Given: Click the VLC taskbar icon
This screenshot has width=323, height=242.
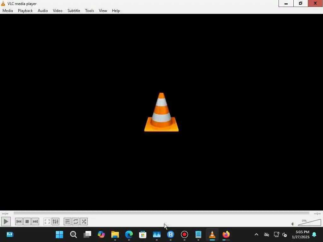Looking at the screenshot, I should [x=212, y=234].
